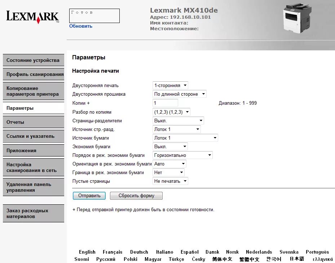Click the Обновить link

81,26
